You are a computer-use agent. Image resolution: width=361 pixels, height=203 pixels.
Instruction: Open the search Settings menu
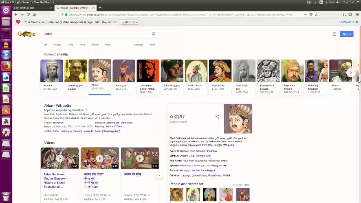click(138, 45)
